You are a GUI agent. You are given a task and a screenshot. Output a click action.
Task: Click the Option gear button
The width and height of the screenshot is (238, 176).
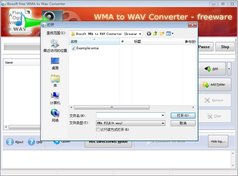pos(62,143)
